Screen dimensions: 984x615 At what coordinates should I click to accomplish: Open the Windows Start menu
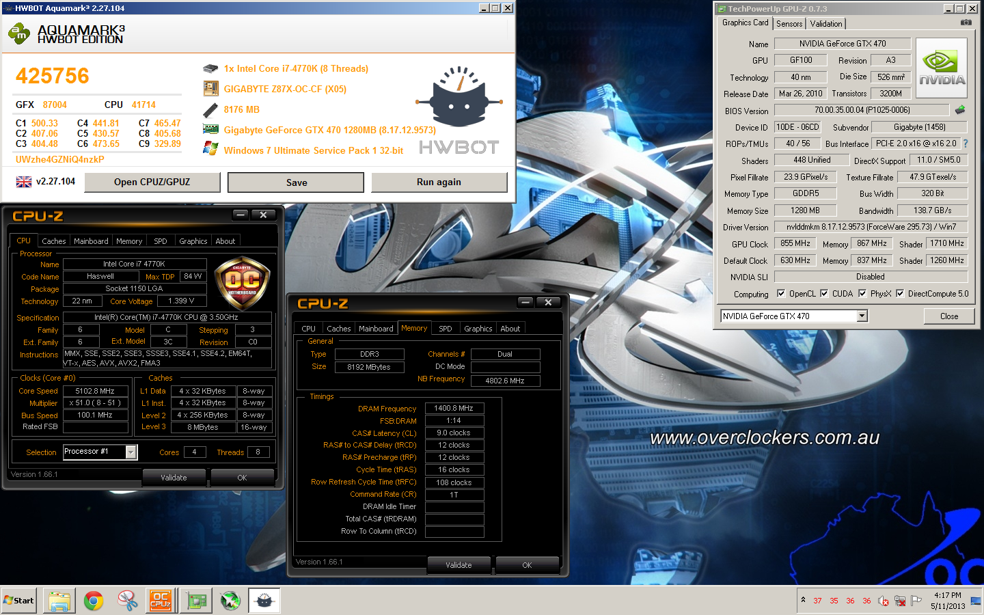click(x=19, y=601)
